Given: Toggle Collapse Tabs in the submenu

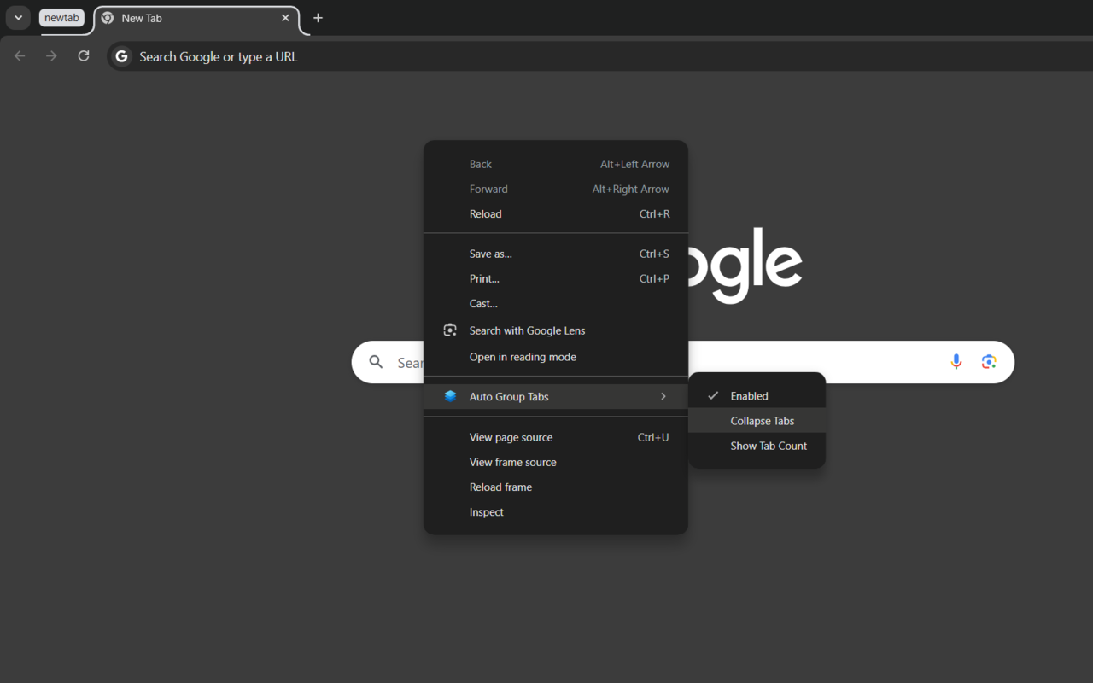Looking at the screenshot, I should [x=757, y=421].
